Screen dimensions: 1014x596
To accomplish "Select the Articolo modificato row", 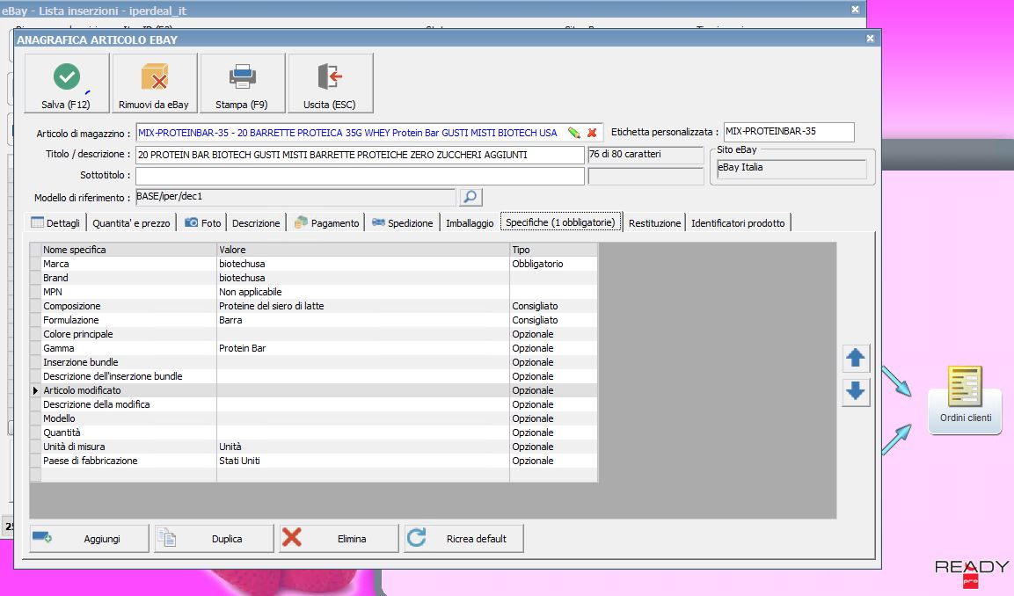I will (x=313, y=390).
